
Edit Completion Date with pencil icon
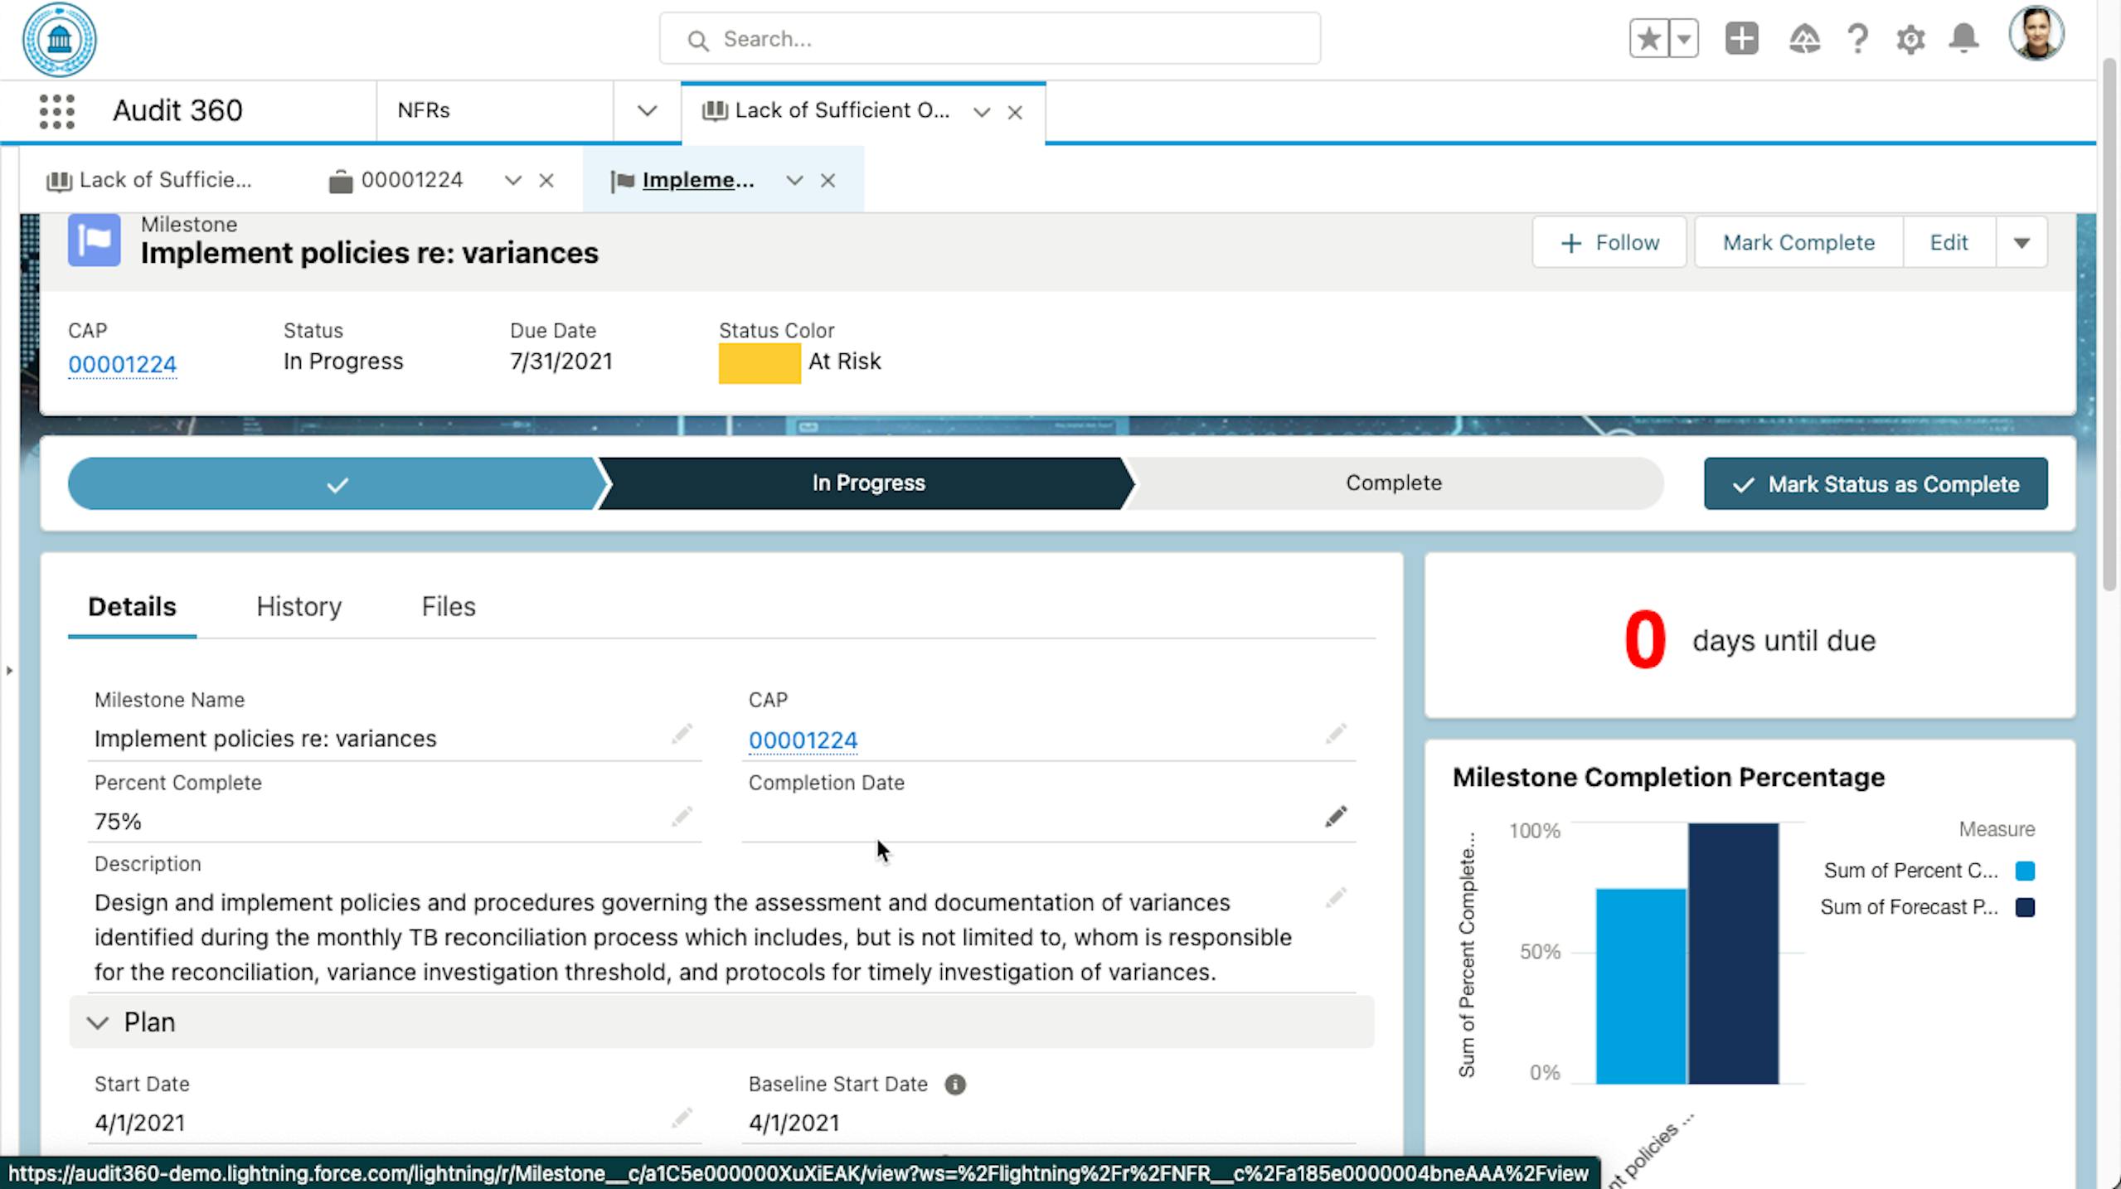tap(1335, 817)
